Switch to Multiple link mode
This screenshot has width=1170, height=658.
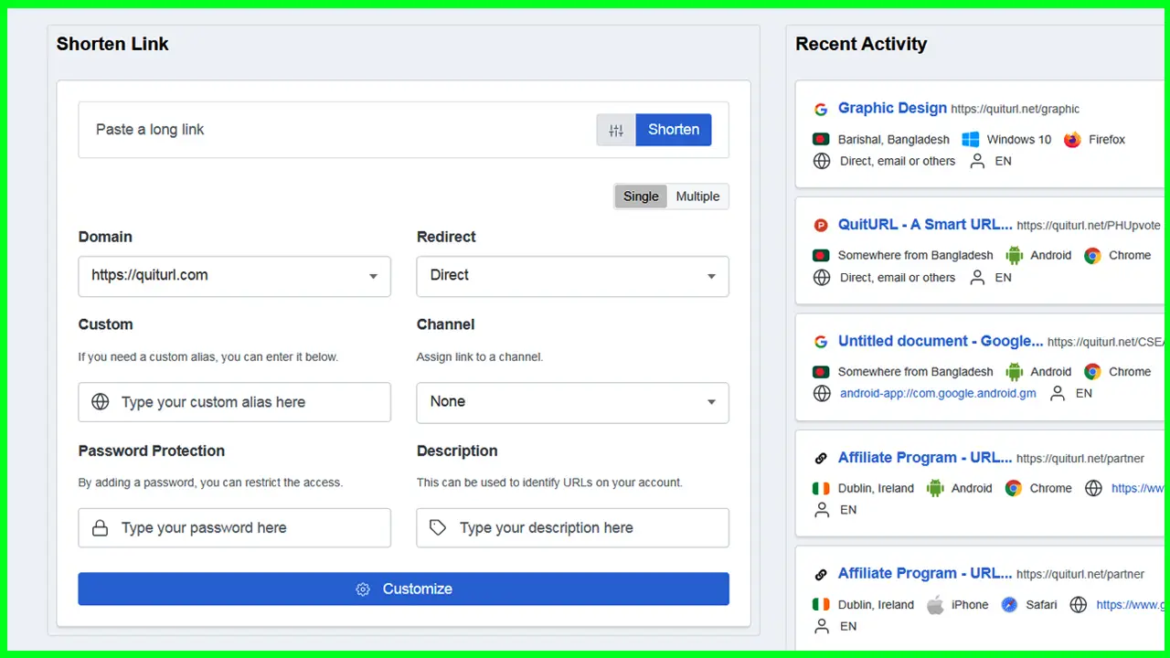(x=697, y=196)
